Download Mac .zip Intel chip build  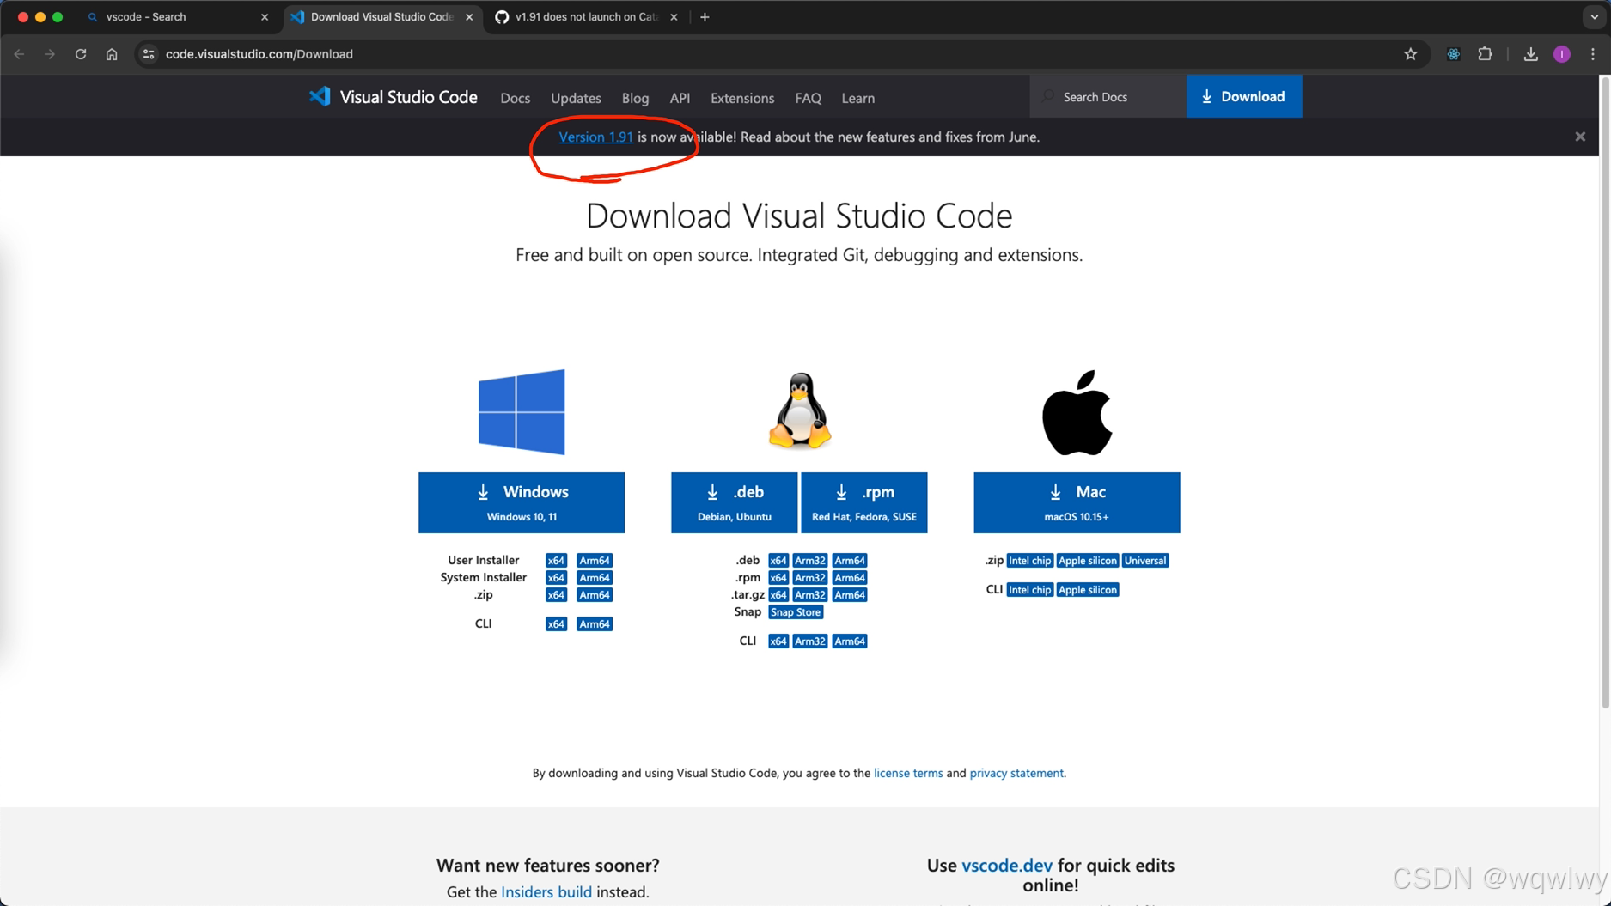[x=1029, y=560]
